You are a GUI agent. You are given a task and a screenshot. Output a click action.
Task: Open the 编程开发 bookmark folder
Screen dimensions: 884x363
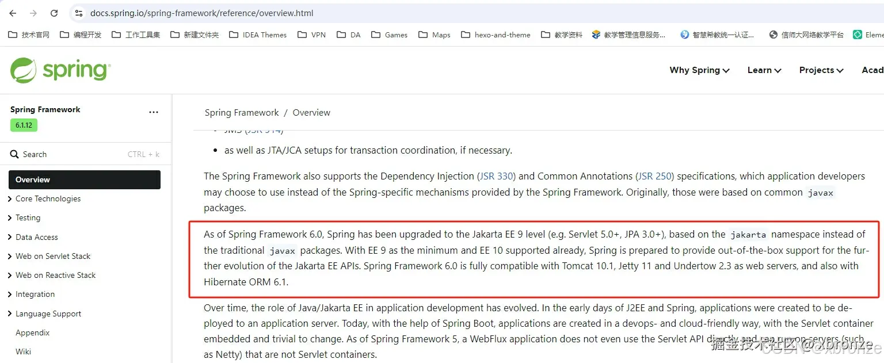81,35
